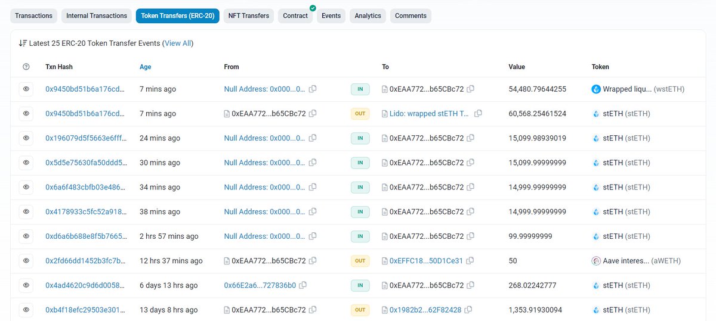
Task: Open the 0x1982b2...62F82428 address link
Action: tap(425, 310)
